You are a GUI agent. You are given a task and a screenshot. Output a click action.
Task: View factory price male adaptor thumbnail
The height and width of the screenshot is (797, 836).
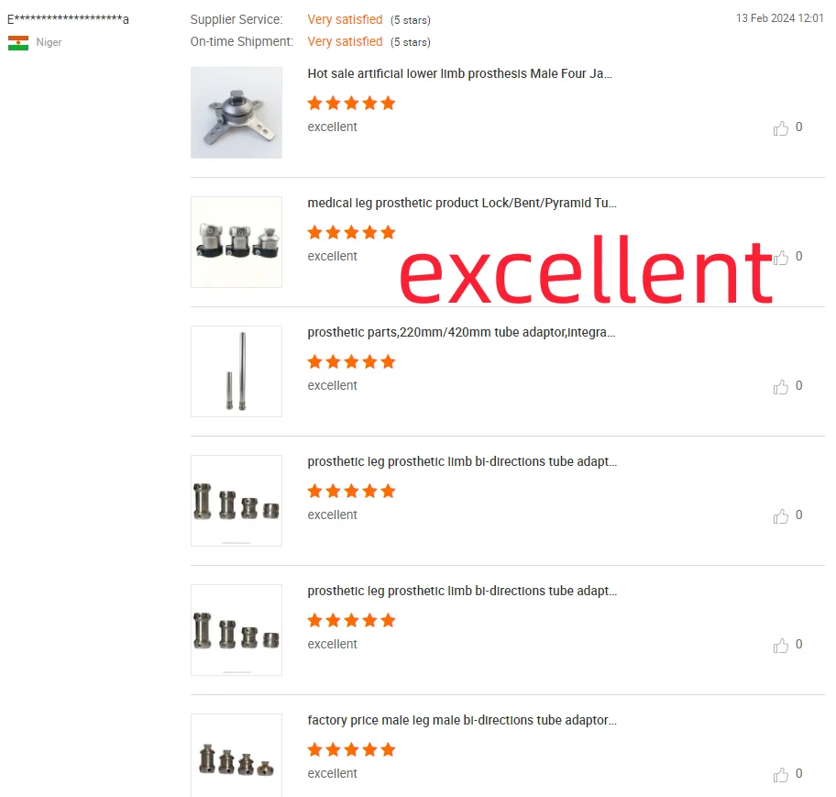[x=236, y=756]
